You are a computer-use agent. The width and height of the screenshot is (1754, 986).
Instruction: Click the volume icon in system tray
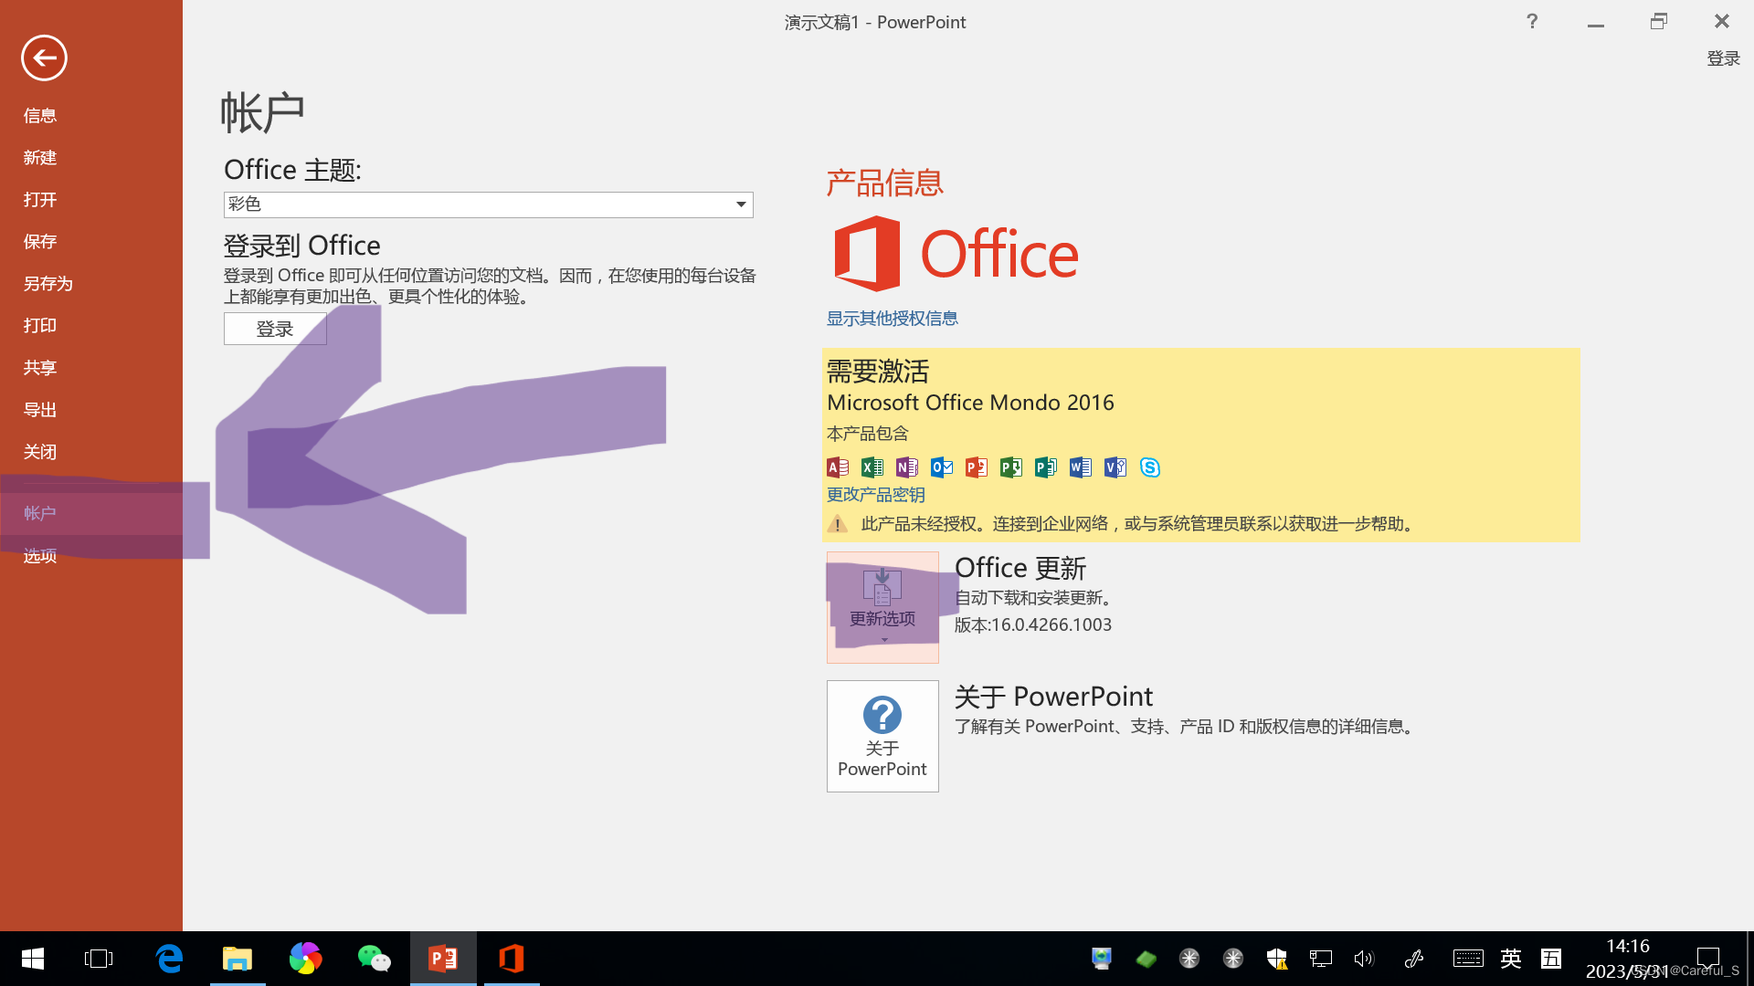tap(1363, 959)
